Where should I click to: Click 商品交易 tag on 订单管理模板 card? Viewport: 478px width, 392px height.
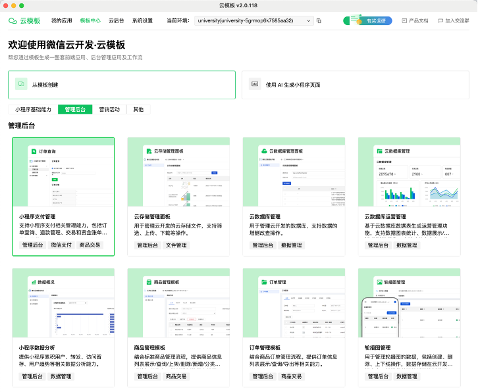click(292, 376)
